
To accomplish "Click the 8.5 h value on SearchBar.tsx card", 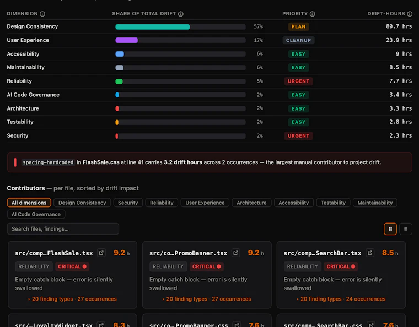I will click(x=390, y=253).
